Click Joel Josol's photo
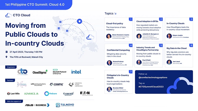 [169, 62]
